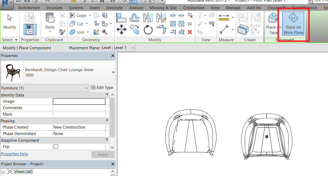Toggle the Modify selection arrow
The width and height of the screenshot is (328, 176).
click(9, 20)
